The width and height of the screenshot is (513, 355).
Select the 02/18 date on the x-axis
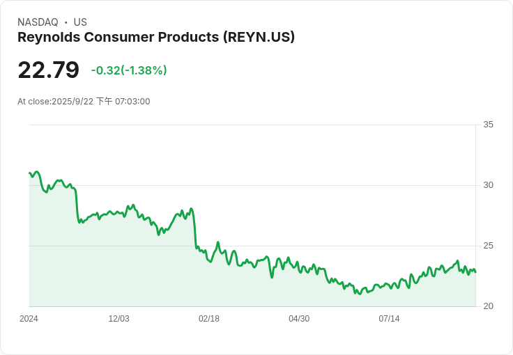click(x=208, y=319)
